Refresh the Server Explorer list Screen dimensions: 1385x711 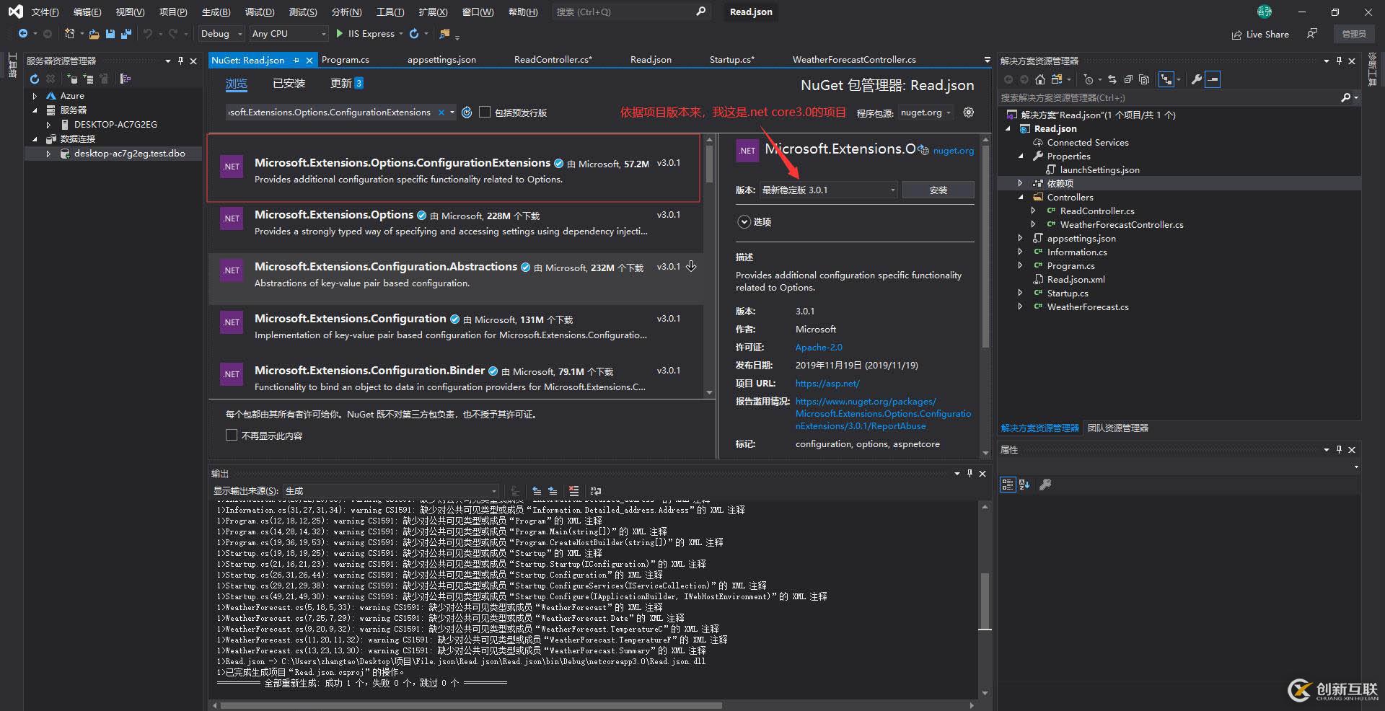tap(34, 79)
